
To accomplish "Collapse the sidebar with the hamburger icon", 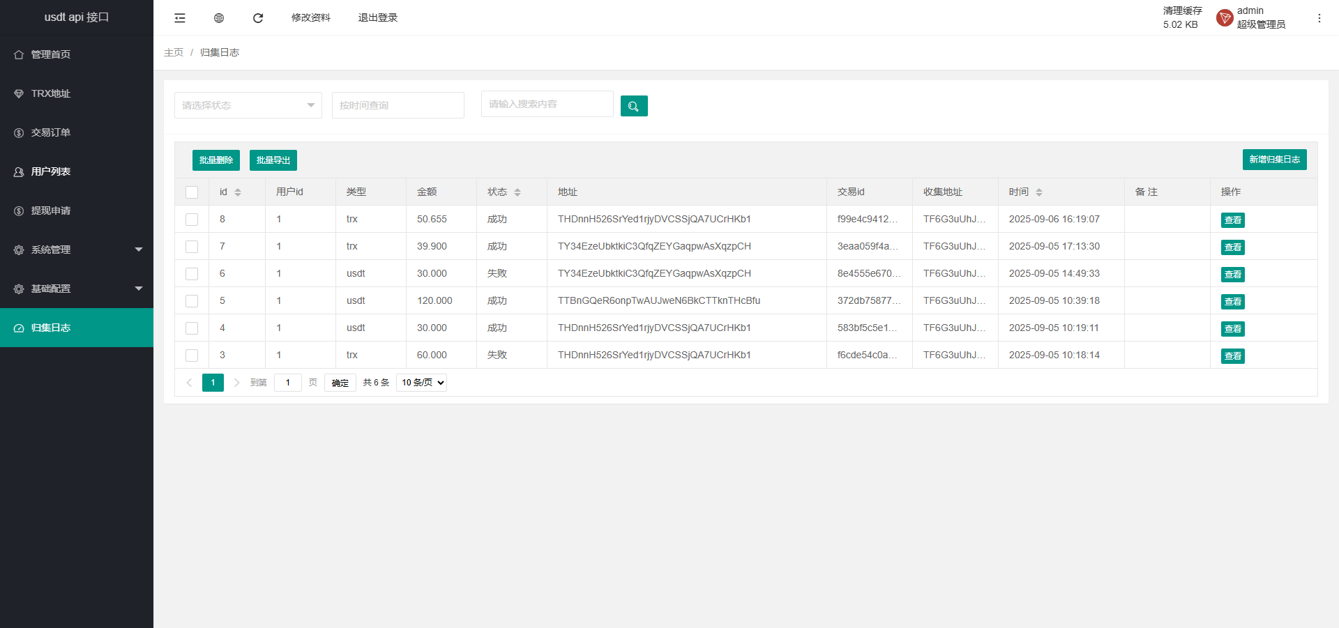I will tap(180, 18).
